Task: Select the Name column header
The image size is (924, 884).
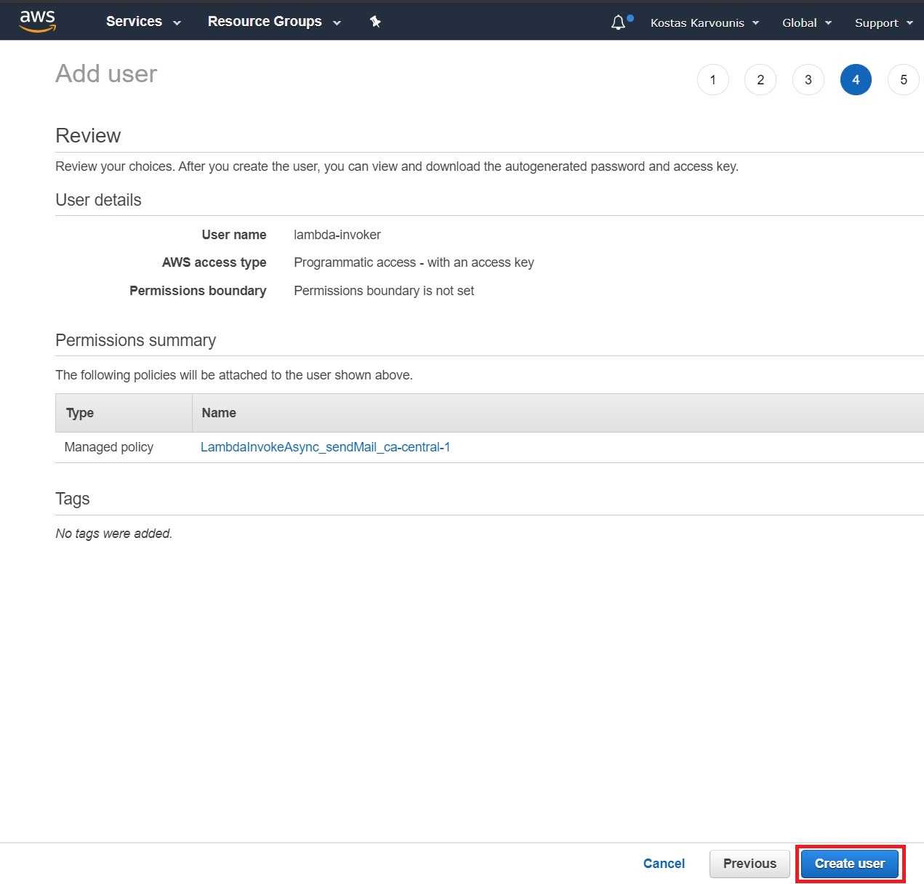Action: pyautogui.click(x=219, y=412)
